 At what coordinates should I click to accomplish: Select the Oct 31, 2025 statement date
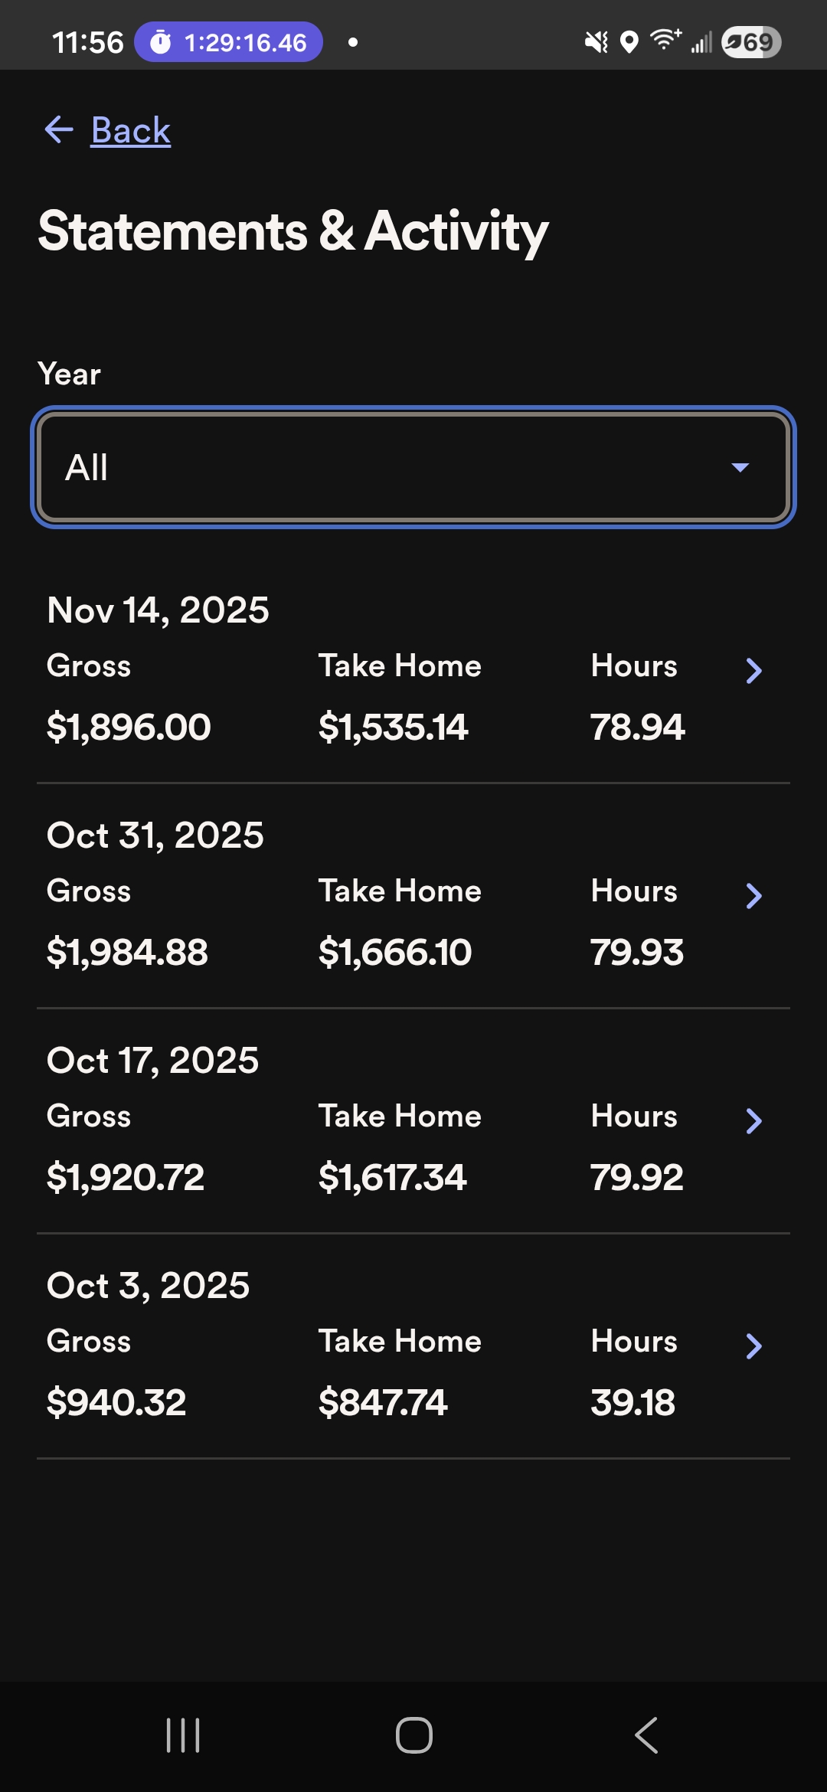pos(155,836)
